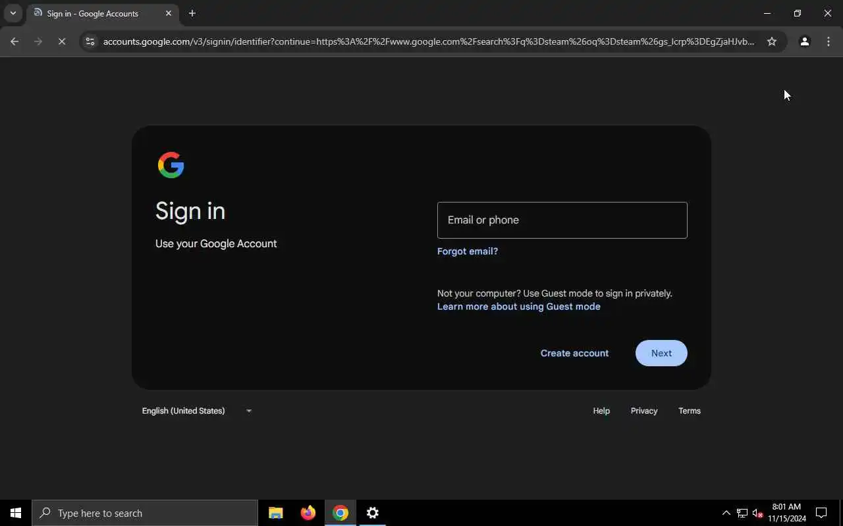The image size is (843, 526).
Task: Click the Email or phone field
Action: tap(562, 220)
